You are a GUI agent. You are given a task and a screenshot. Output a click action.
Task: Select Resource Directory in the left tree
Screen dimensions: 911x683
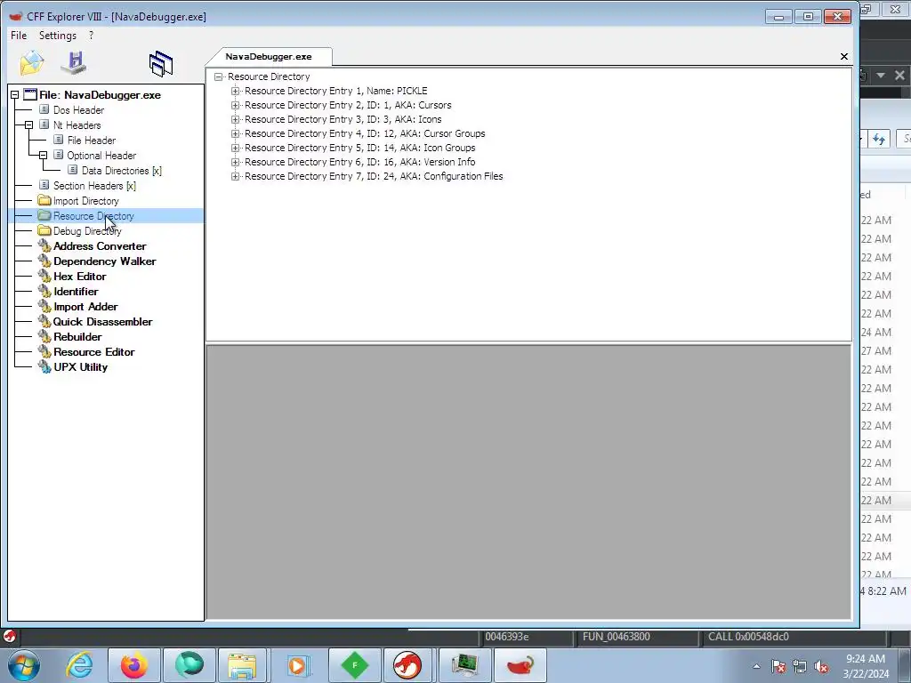(x=93, y=215)
